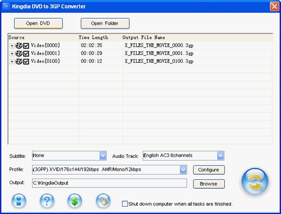Image resolution: width=281 pixels, height=214 pixels.
Task: Click the Time Length column header
Action: pos(101,38)
